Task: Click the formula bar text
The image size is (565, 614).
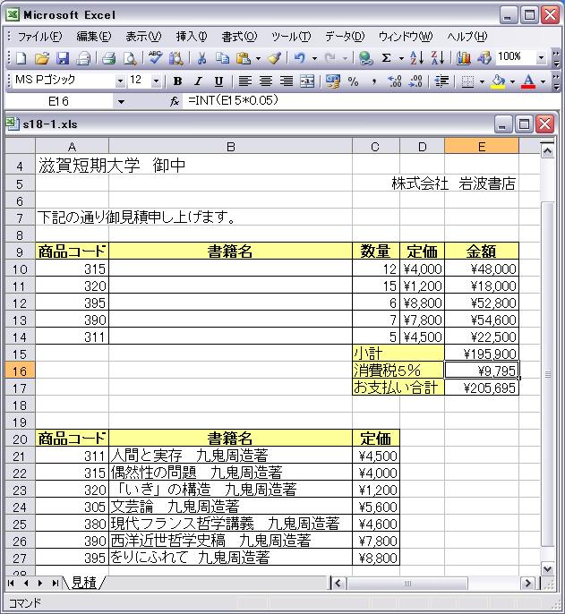Action: [233, 100]
